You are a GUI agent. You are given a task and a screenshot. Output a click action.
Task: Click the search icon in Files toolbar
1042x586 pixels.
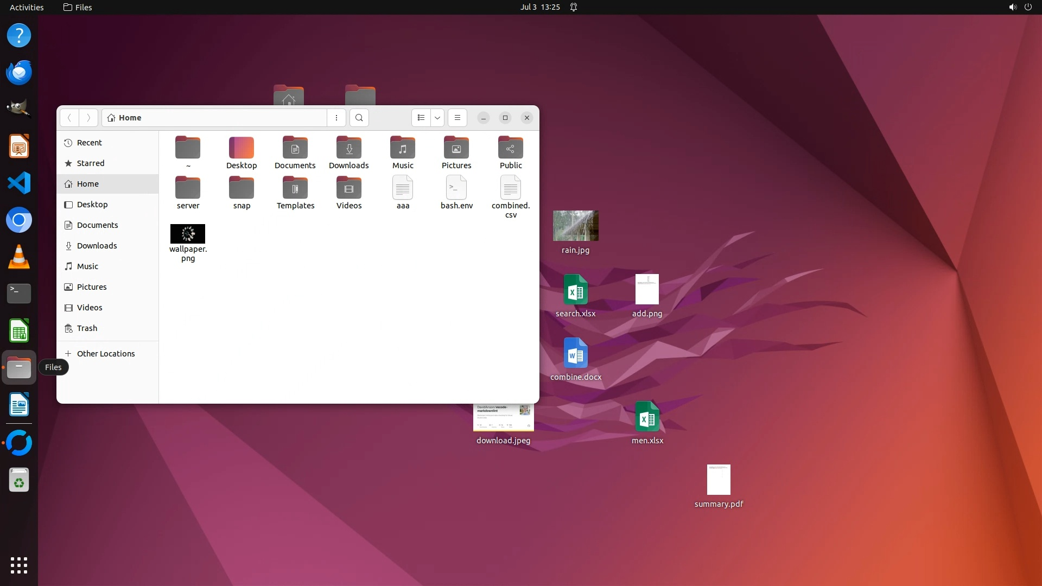(359, 118)
